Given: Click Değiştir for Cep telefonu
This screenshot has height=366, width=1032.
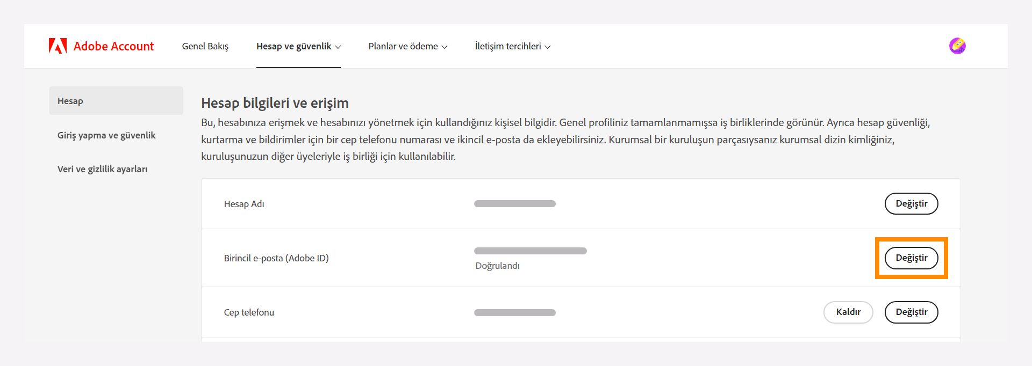Looking at the screenshot, I should pos(911,312).
